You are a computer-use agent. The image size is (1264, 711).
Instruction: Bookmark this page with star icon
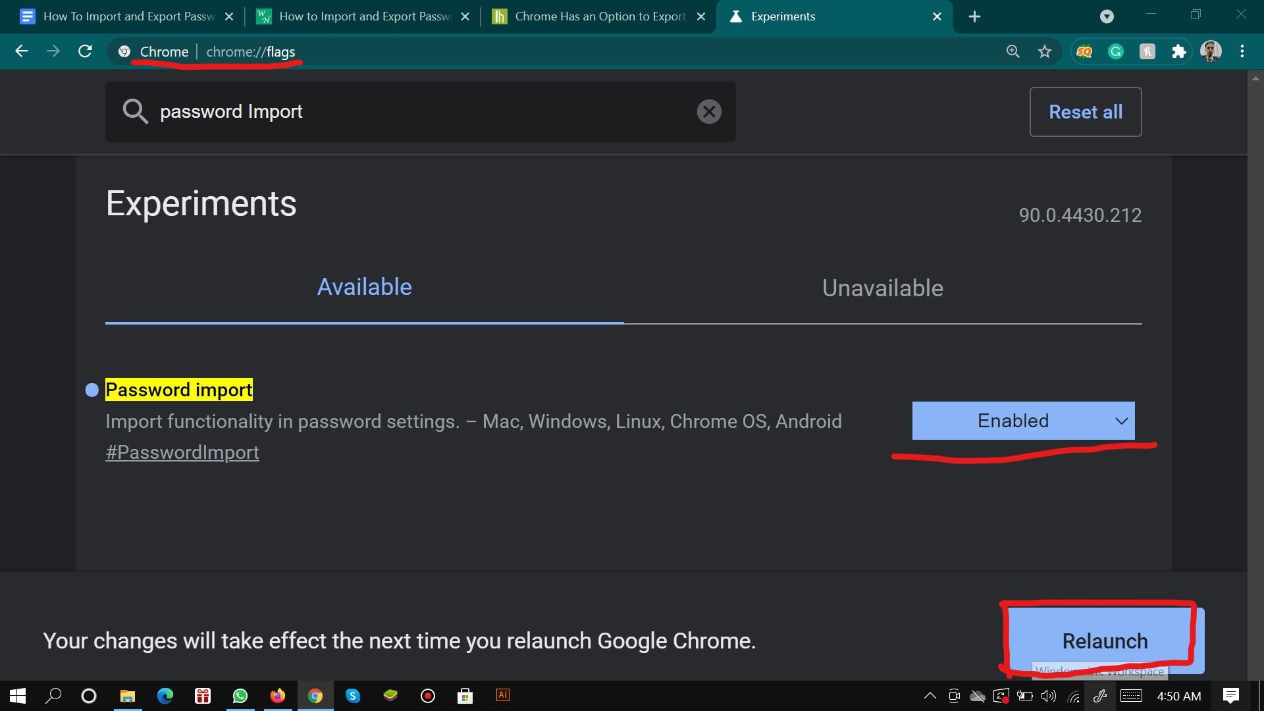click(x=1045, y=51)
